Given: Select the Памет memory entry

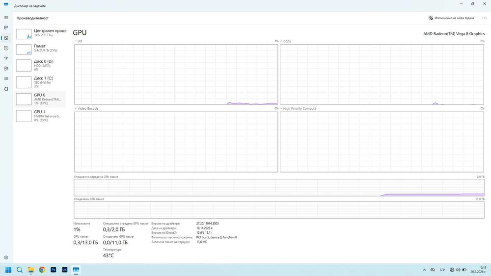Looking at the screenshot, I should coord(40,49).
